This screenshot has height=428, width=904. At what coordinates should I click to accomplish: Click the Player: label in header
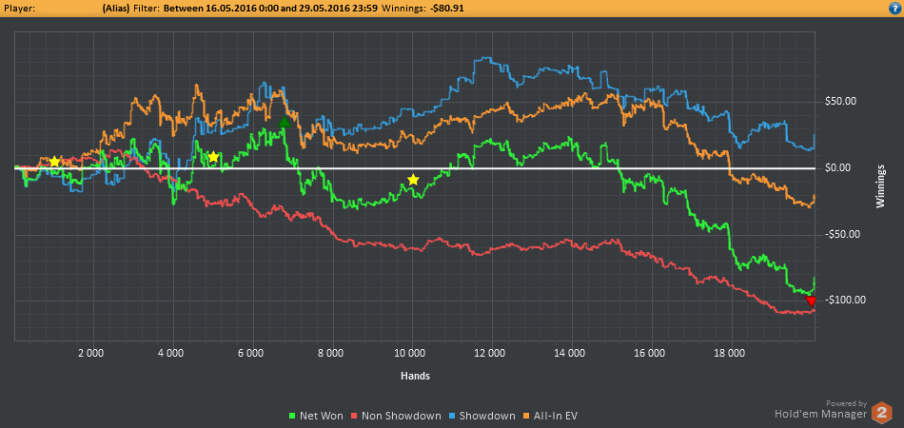coord(18,8)
